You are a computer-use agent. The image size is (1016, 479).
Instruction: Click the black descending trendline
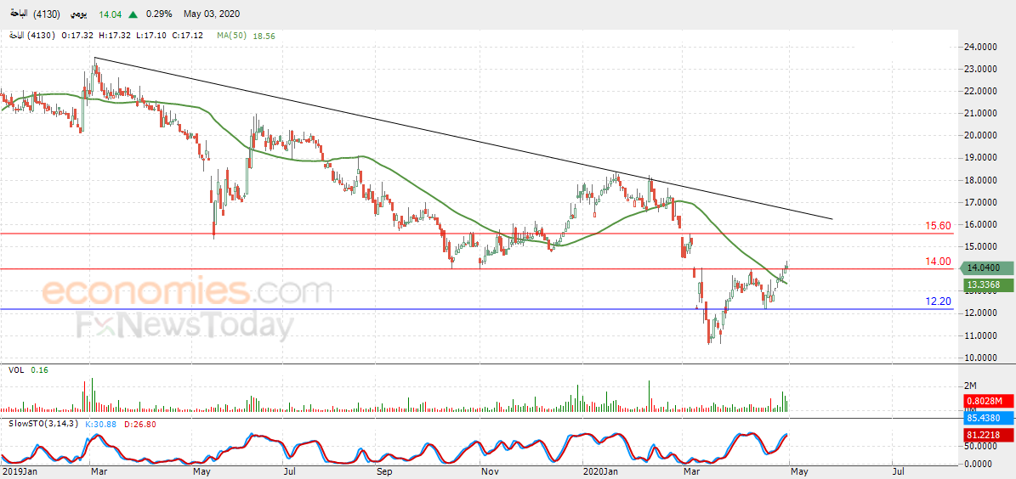click(463, 138)
